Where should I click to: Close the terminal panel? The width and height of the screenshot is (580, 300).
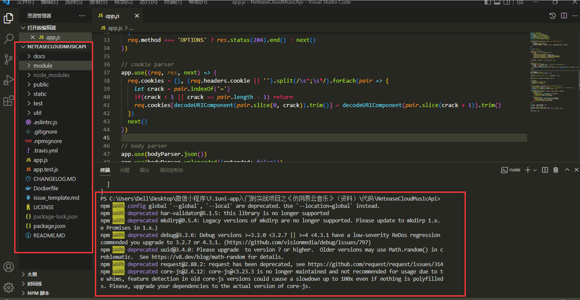[x=576, y=170]
